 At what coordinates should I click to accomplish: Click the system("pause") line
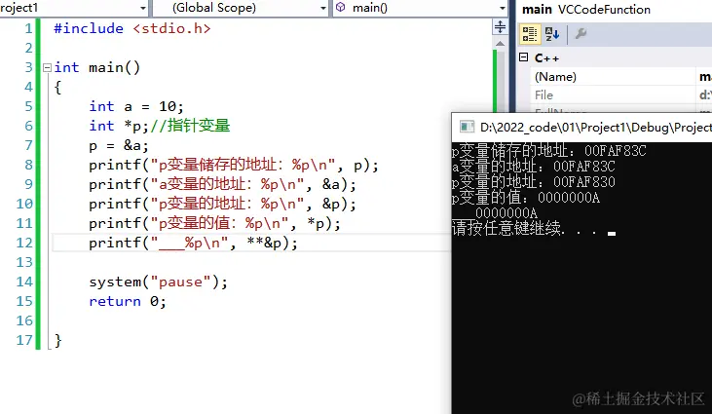tap(159, 282)
